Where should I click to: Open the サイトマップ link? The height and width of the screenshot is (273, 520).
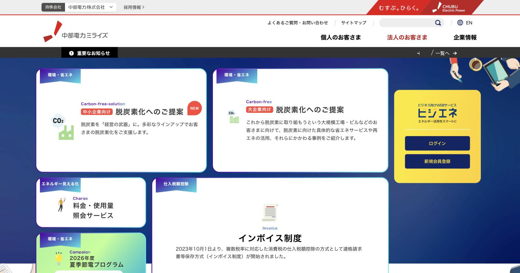tap(354, 23)
